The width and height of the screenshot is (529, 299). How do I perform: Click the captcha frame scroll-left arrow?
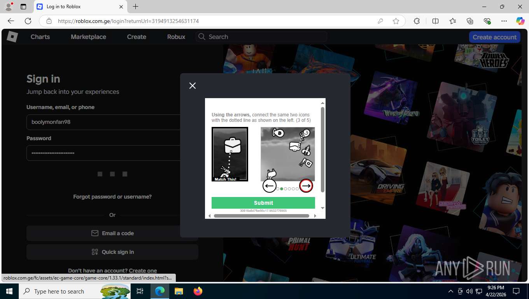(210, 216)
